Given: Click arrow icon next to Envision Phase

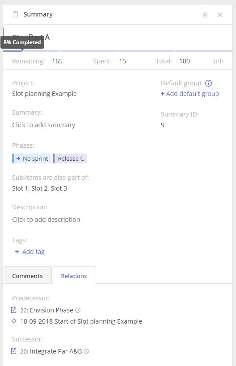Looking at the screenshot, I should pyautogui.click(x=78, y=310).
